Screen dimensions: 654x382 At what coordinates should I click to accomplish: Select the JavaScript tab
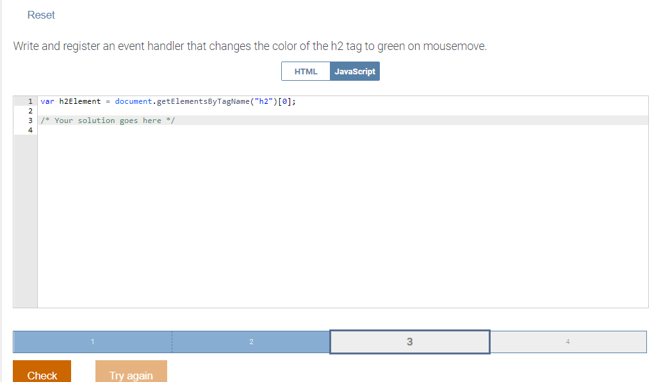[x=354, y=71]
